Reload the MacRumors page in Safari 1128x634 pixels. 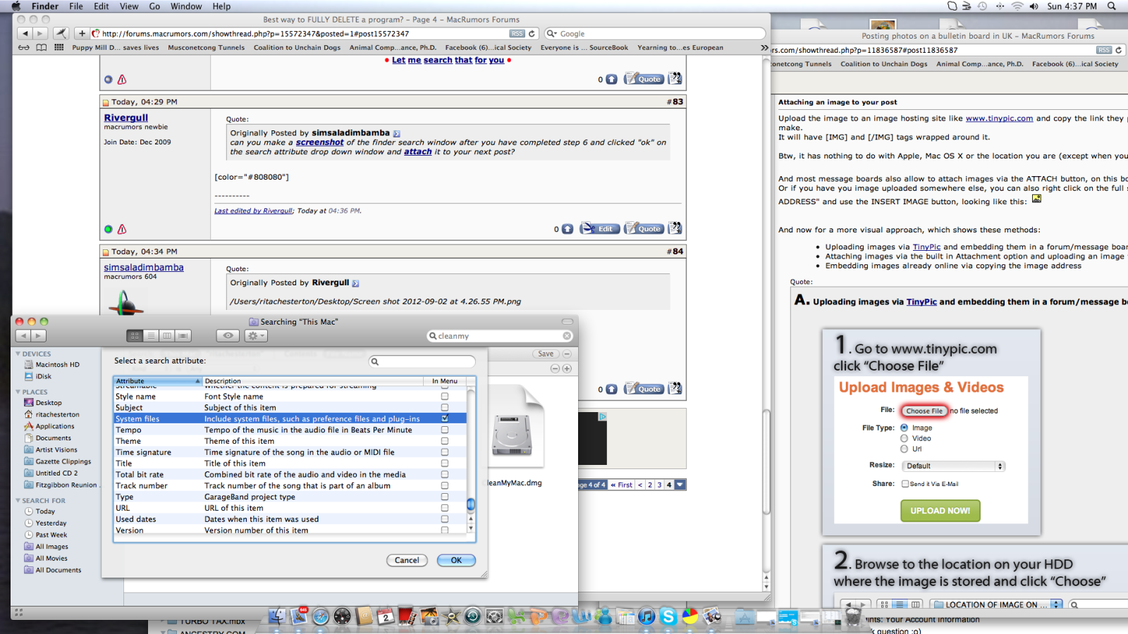(532, 34)
